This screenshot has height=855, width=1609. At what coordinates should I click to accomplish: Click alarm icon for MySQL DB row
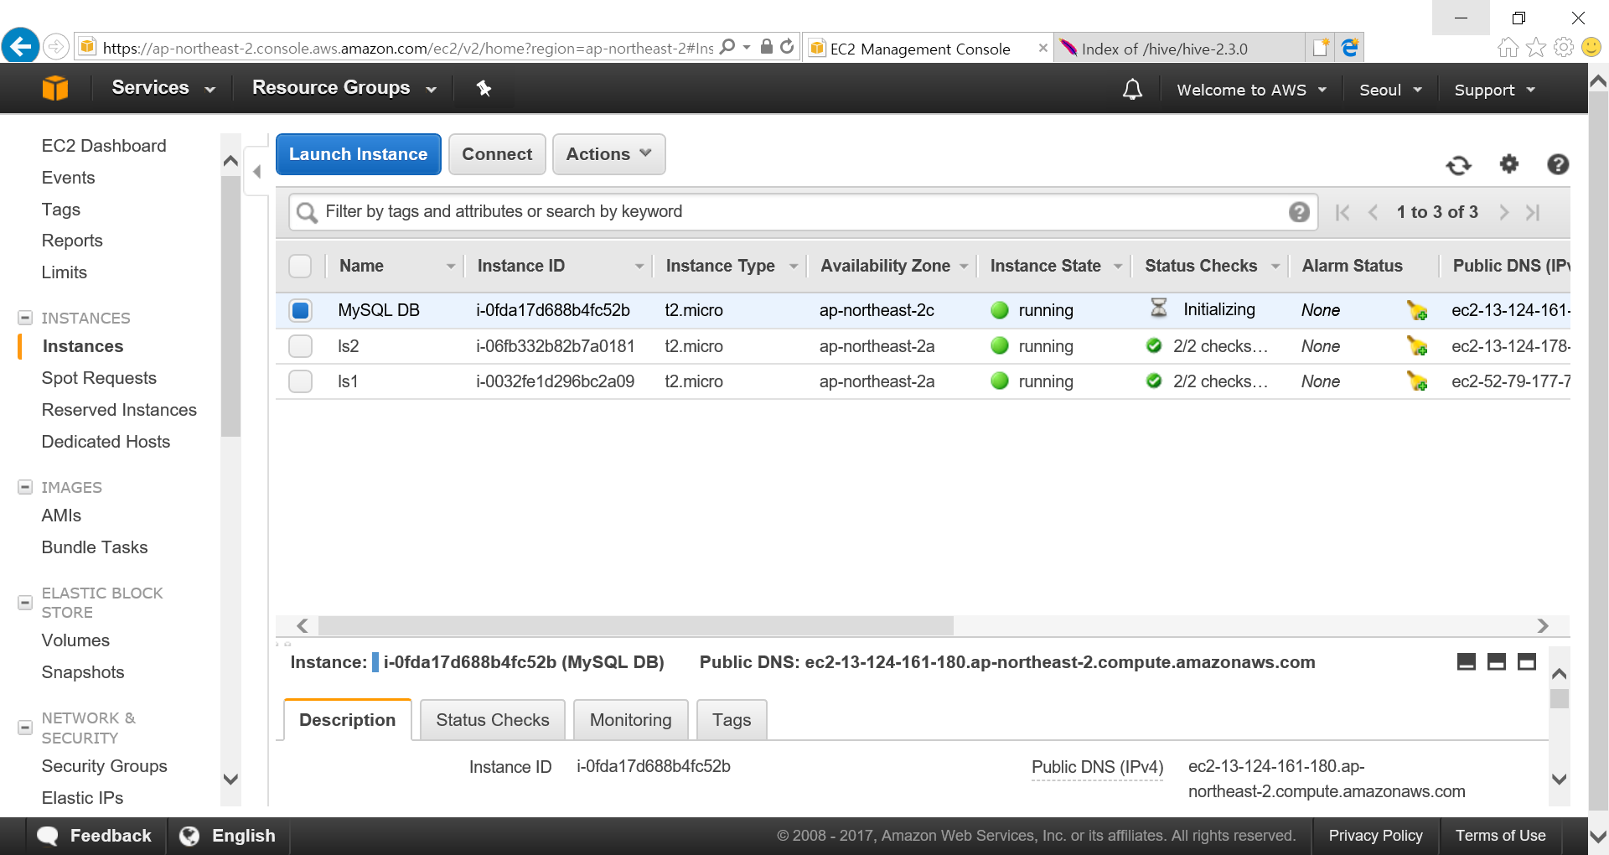1417,310
